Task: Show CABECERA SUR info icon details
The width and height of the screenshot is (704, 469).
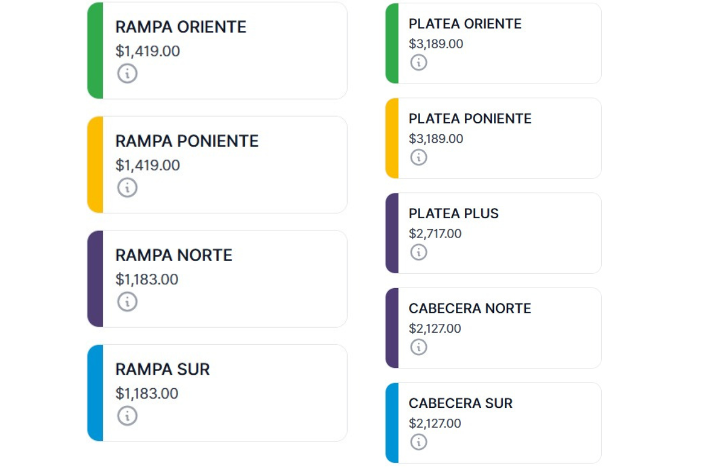Action: [419, 442]
